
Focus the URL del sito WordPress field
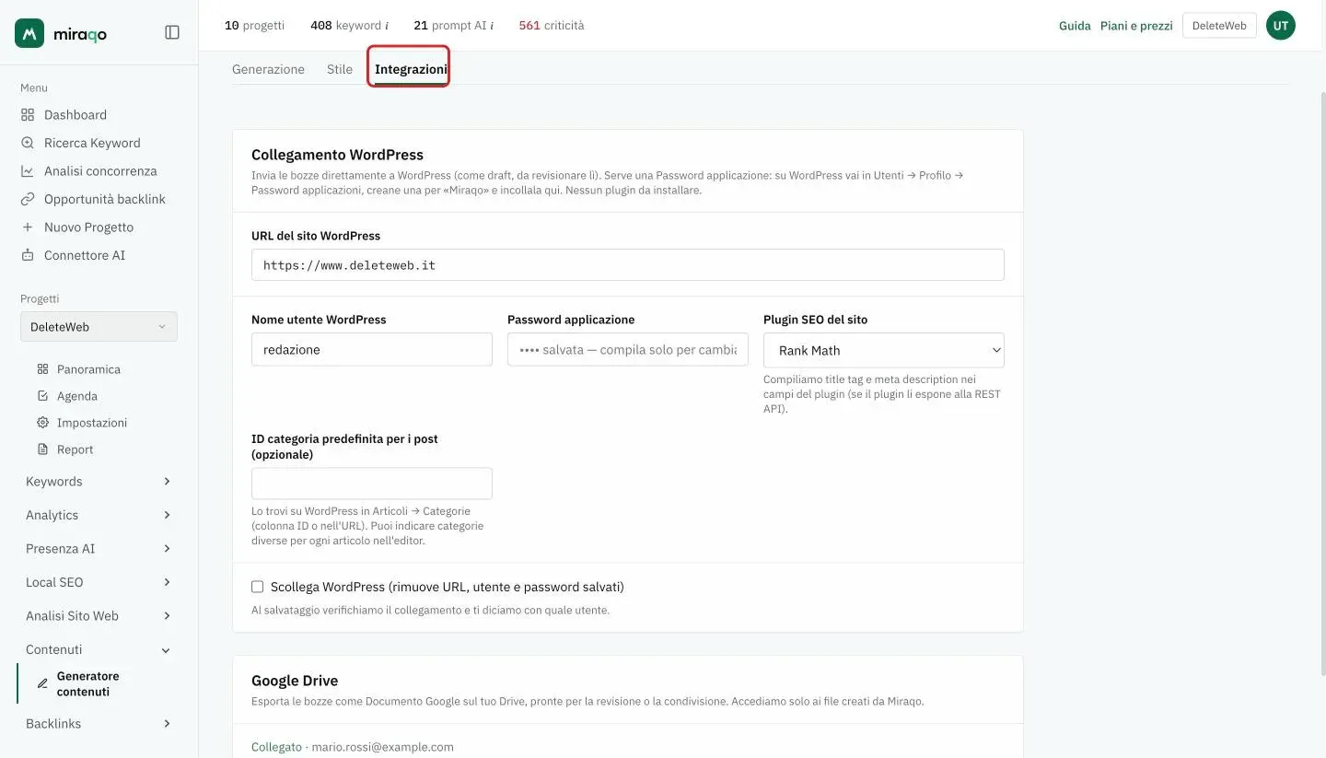pyautogui.click(x=628, y=264)
